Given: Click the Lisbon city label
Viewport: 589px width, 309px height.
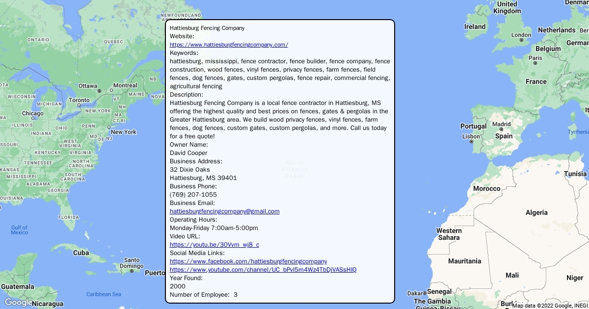Looking at the screenshot, I should coord(471,136).
